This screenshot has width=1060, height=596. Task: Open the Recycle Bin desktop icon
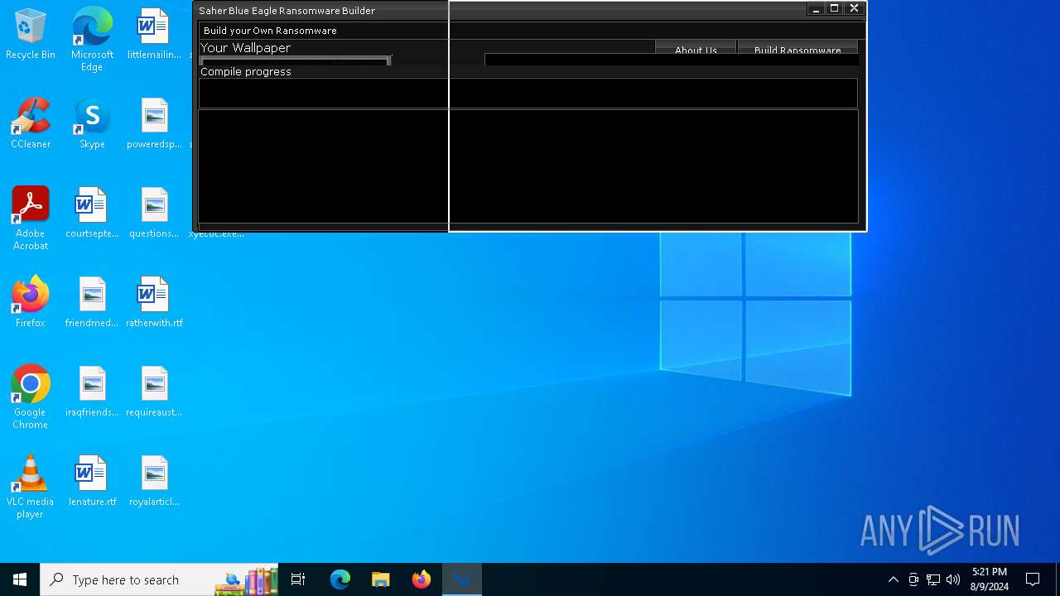click(31, 34)
